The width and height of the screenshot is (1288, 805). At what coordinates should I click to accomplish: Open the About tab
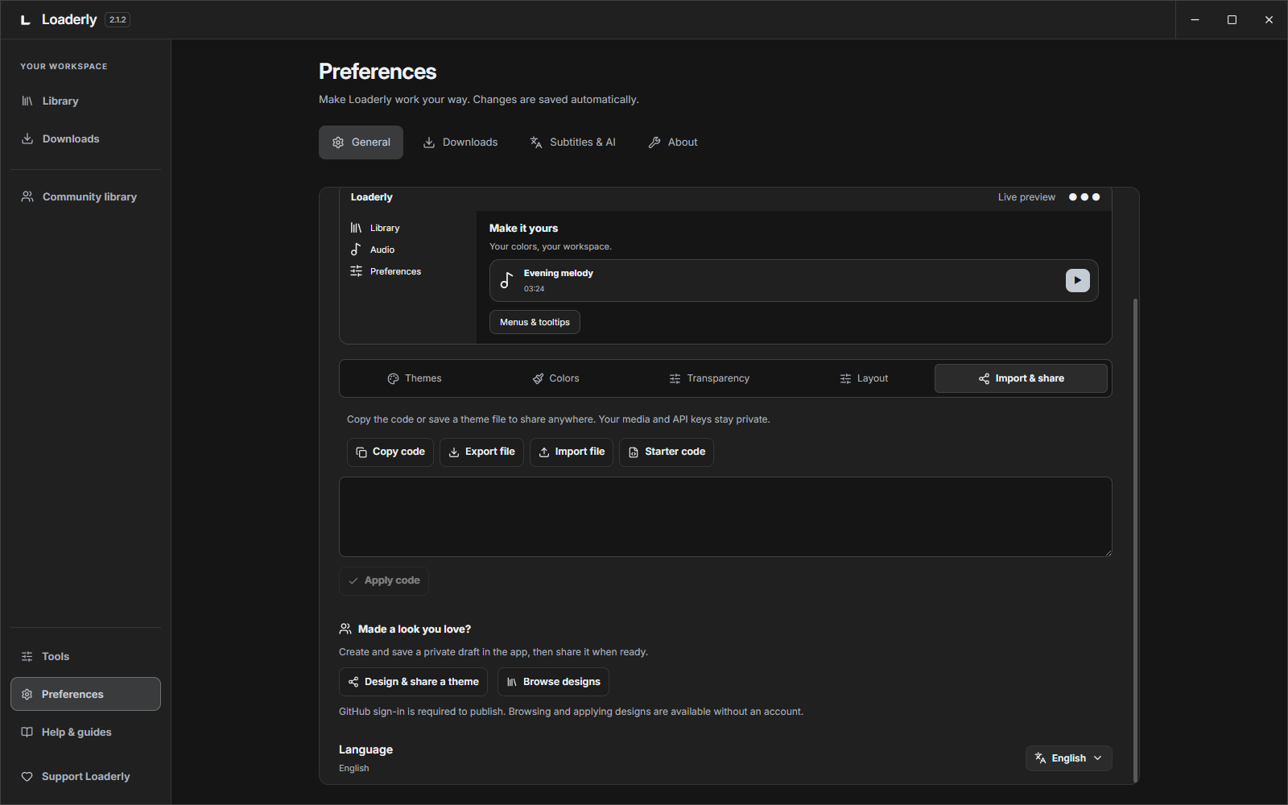673,142
